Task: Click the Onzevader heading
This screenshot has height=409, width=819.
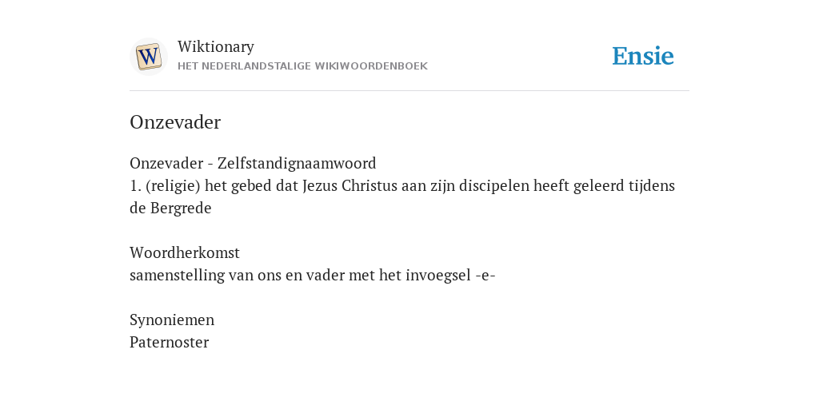Action: (x=175, y=122)
